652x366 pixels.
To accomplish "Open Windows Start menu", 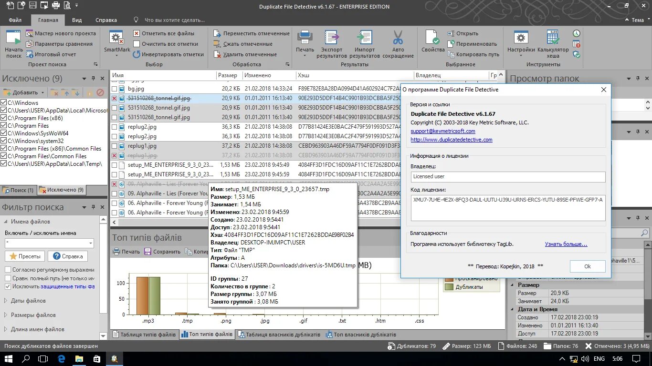I will 9,359.
